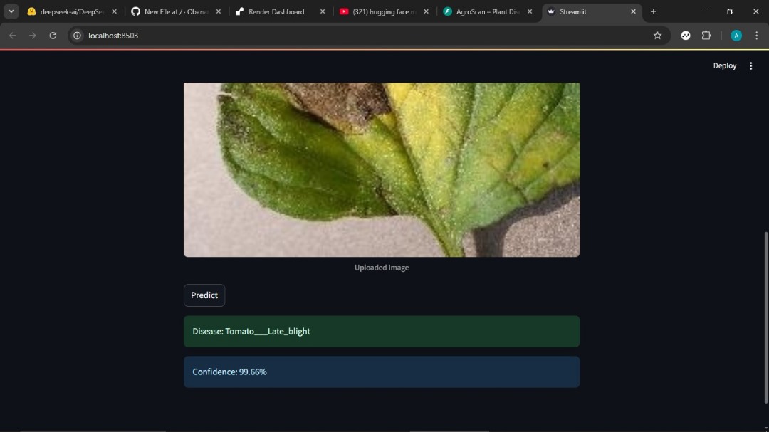The width and height of the screenshot is (769, 432).
Task: Open the pinned extension icon beside the puzzle icon
Action: click(x=686, y=36)
